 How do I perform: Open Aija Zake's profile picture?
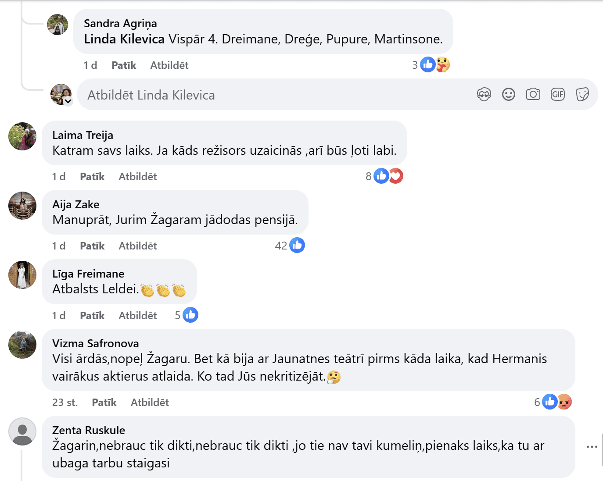(22, 206)
